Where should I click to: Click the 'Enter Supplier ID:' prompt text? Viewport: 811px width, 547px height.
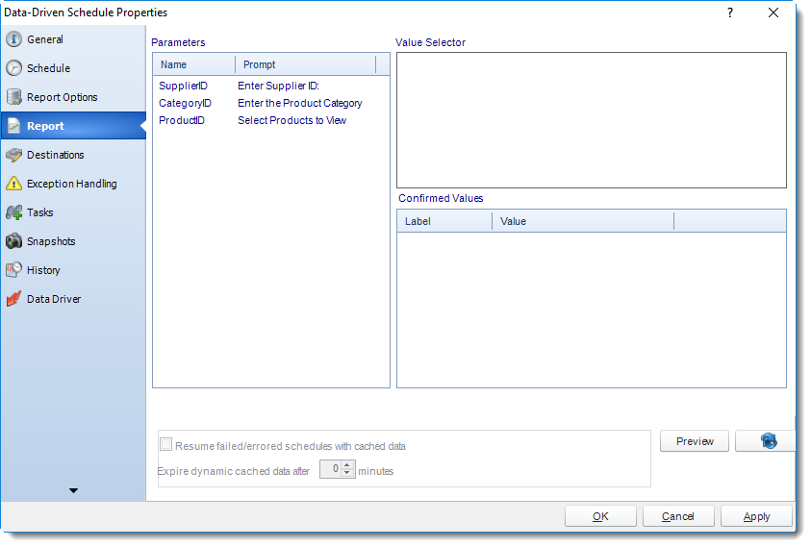[278, 86]
